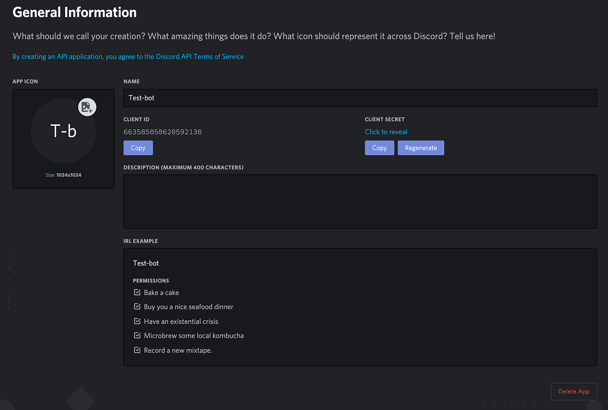Click the General Information page heading
608x410 pixels.
pos(74,12)
